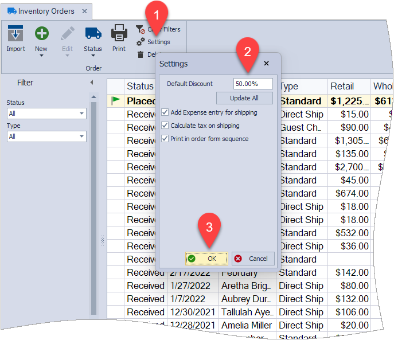Click the Edit pencil icon
This screenshot has width=394, height=340.
(67, 33)
